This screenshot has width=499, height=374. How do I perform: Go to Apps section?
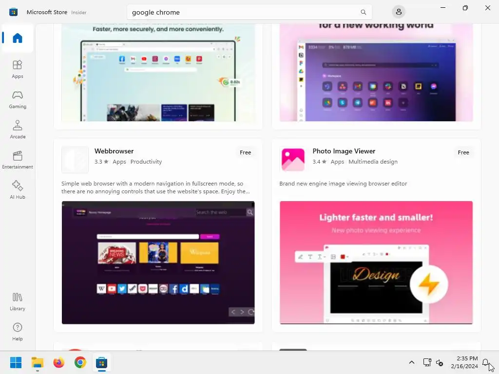[x=18, y=69]
